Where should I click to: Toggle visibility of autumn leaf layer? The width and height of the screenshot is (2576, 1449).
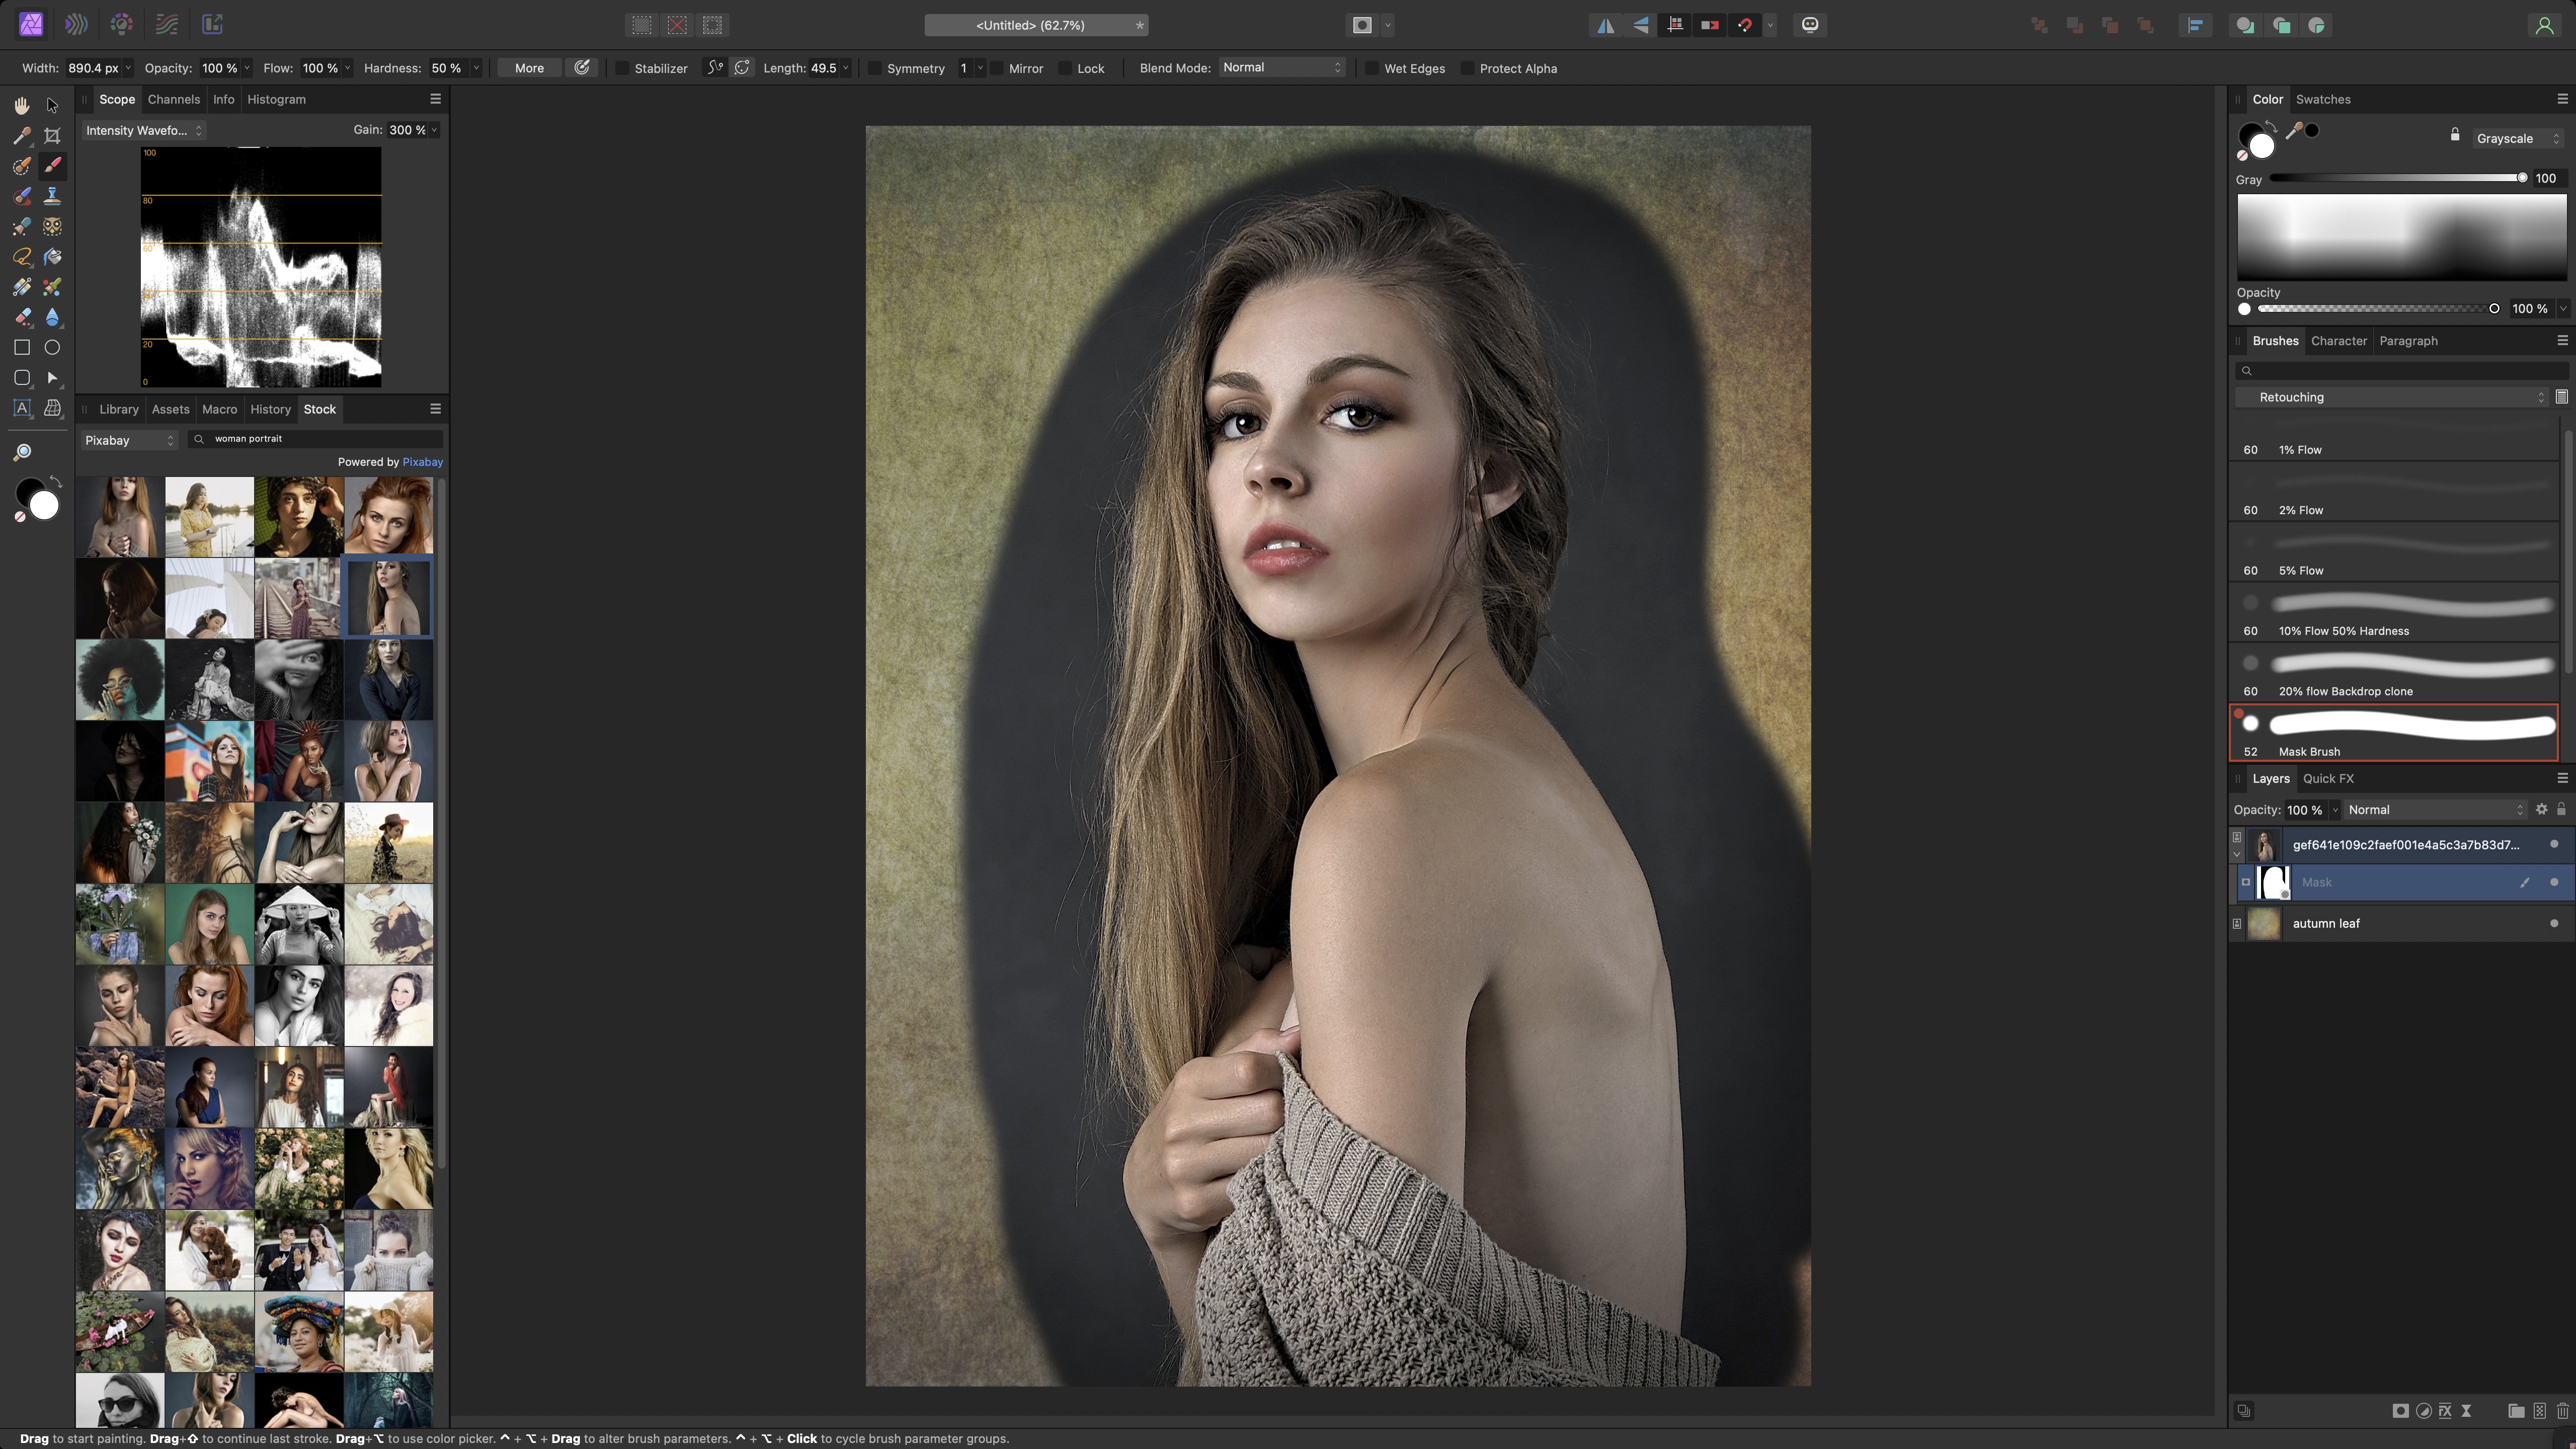tap(2554, 923)
